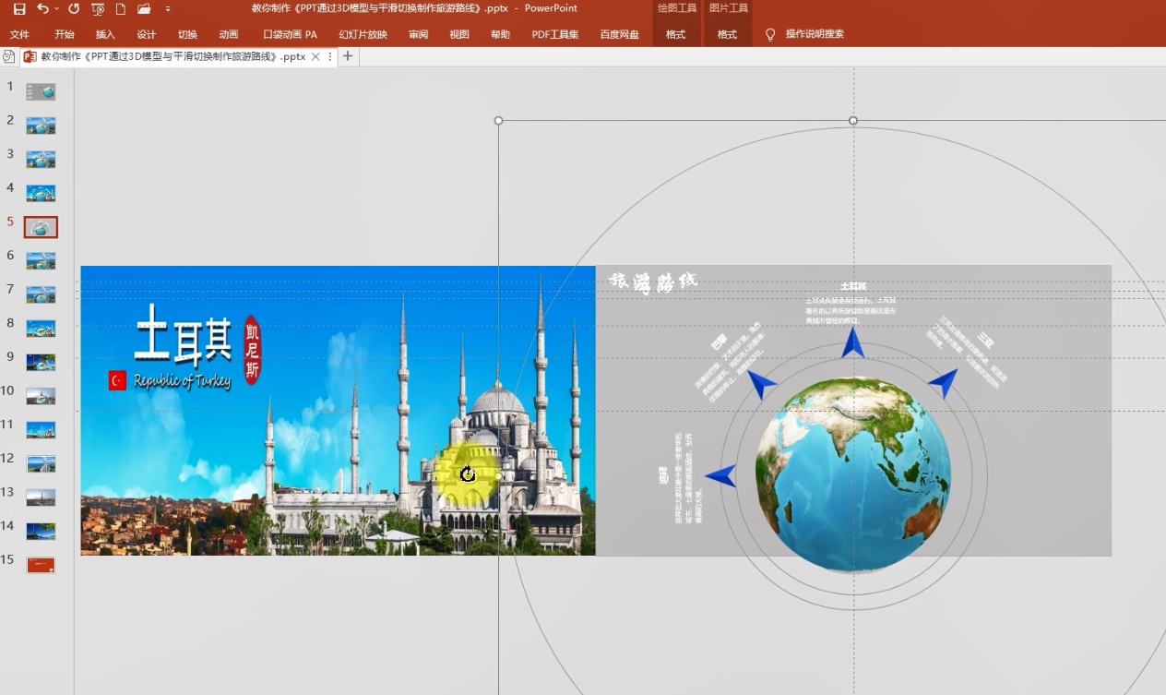Click the red 凯尼斯 oval badge
1166x695 pixels.
point(252,350)
